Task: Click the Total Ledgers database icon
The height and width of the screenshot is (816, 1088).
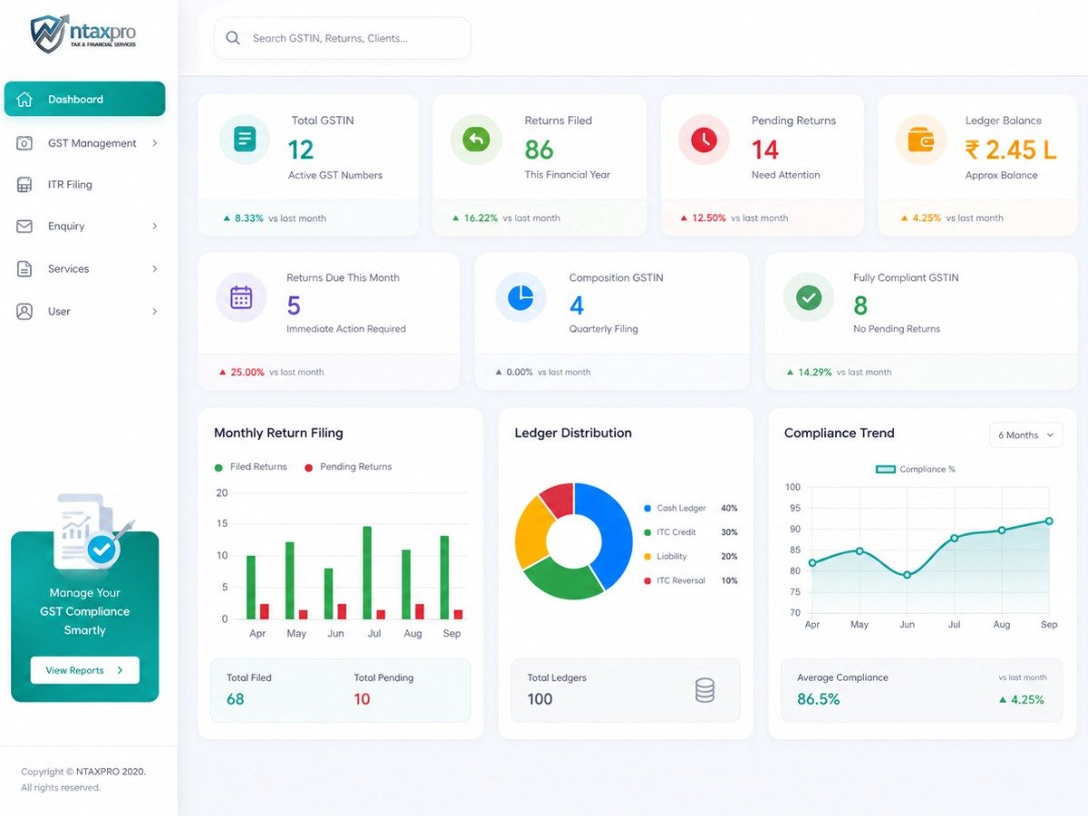Action: click(704, 690)
